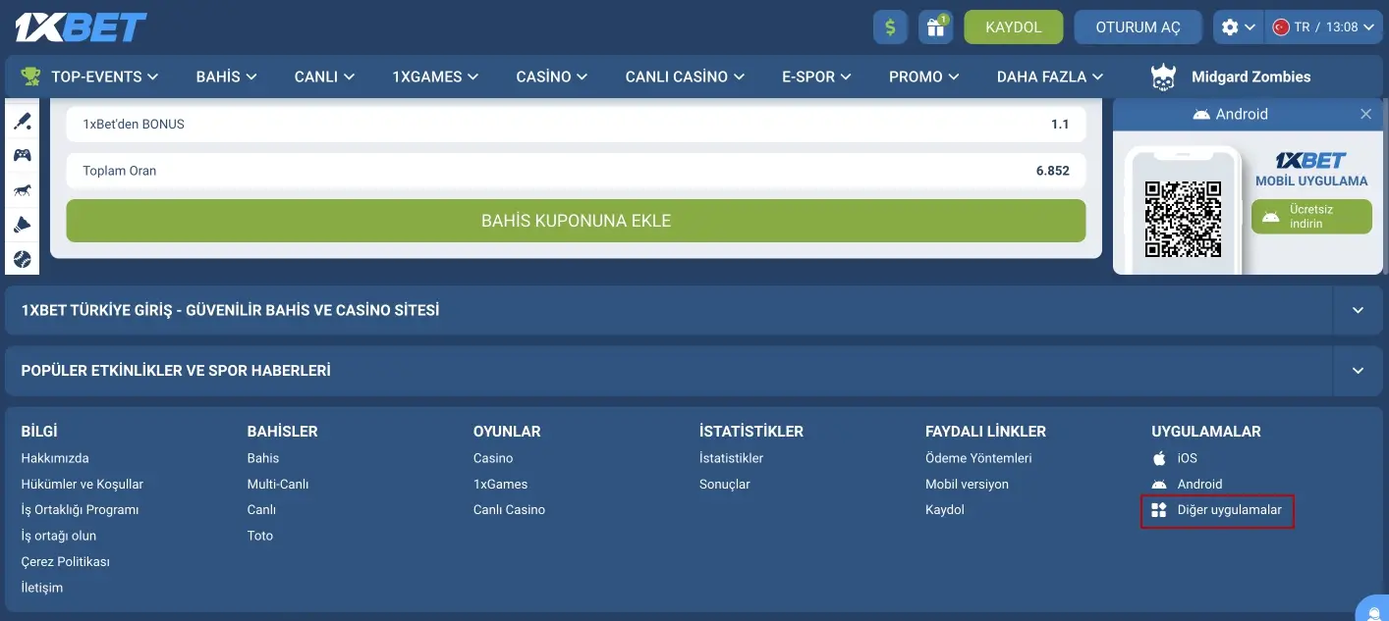The height and width of the screenshot is (621, 1389).
Task: Open the 1XGAMES navigation menu
Action: coord(435,77)
